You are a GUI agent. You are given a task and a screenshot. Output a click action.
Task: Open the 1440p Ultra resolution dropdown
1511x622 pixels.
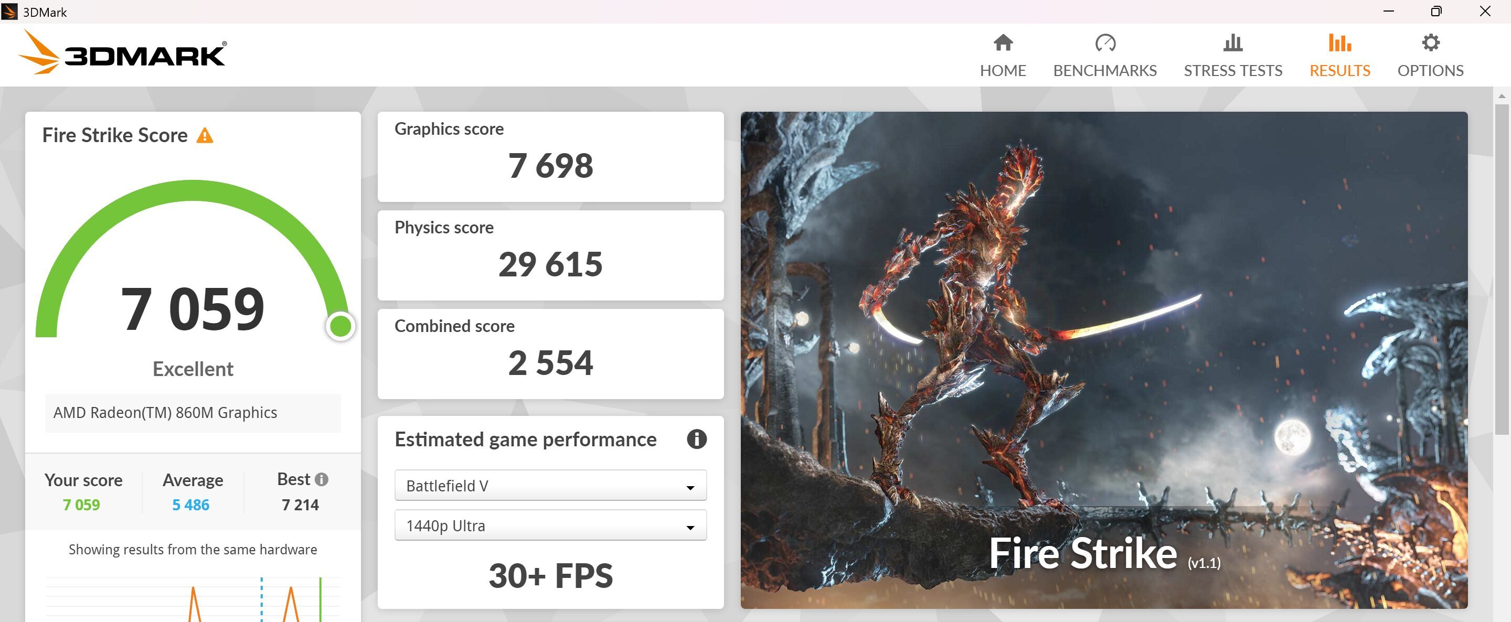click(550, 526)
